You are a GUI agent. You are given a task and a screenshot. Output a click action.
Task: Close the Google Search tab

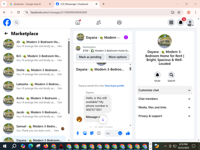50,4
